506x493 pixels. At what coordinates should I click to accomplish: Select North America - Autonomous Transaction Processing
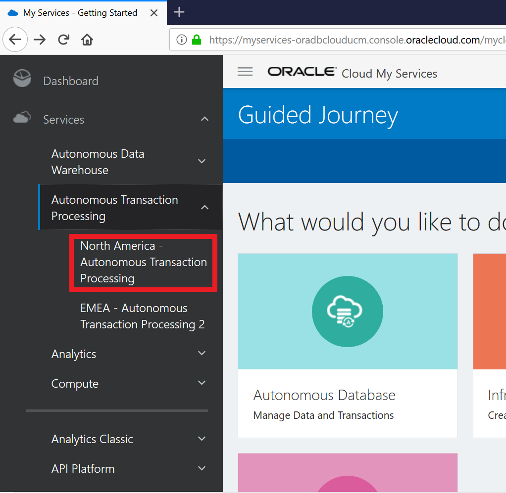click(143, 262)
